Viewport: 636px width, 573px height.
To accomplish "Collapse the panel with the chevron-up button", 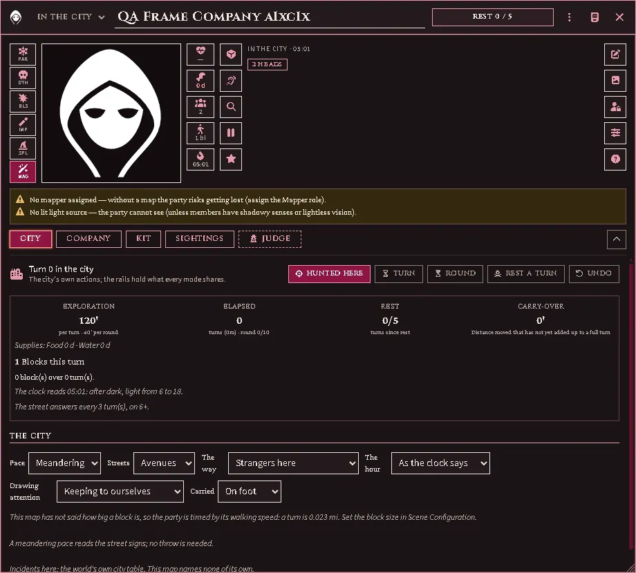I will coord(617,240).
